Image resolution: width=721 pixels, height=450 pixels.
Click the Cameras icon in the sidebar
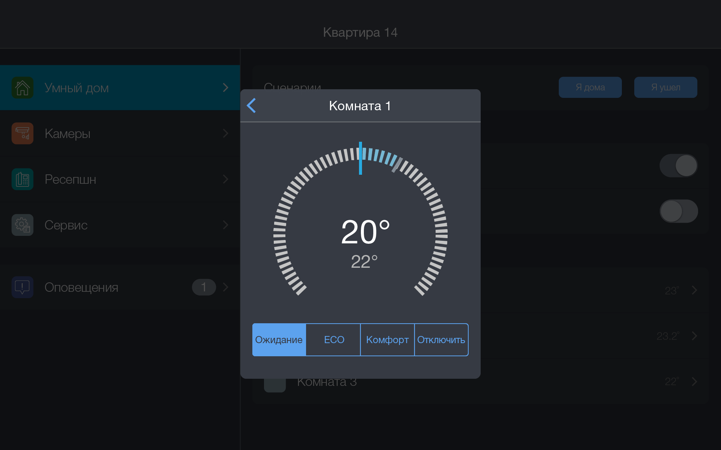point(23,133)
